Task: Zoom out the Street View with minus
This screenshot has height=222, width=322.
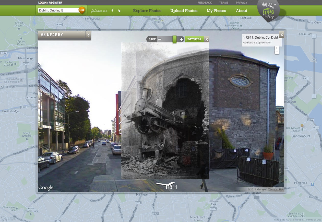Action: (277, 52)
